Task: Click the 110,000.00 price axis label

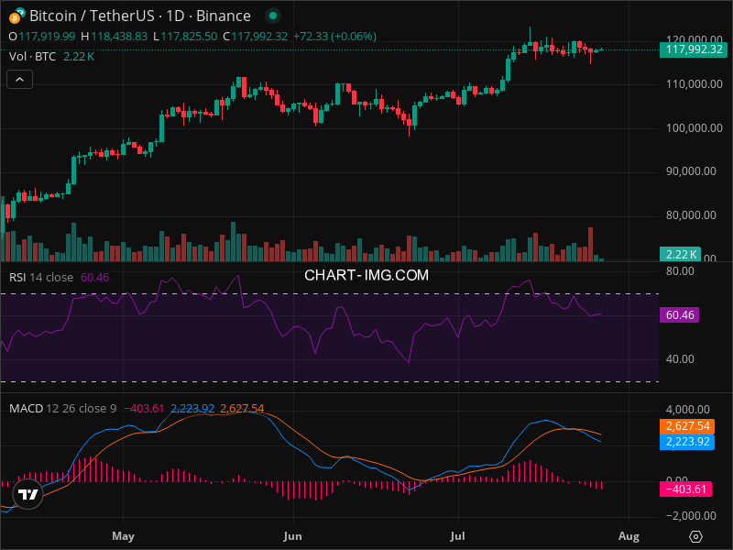Action: (x=695, y=84)
